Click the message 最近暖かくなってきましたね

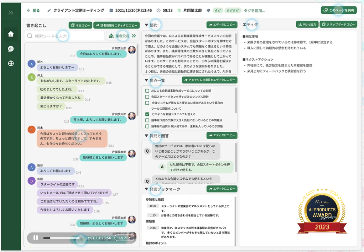(60, 98)
